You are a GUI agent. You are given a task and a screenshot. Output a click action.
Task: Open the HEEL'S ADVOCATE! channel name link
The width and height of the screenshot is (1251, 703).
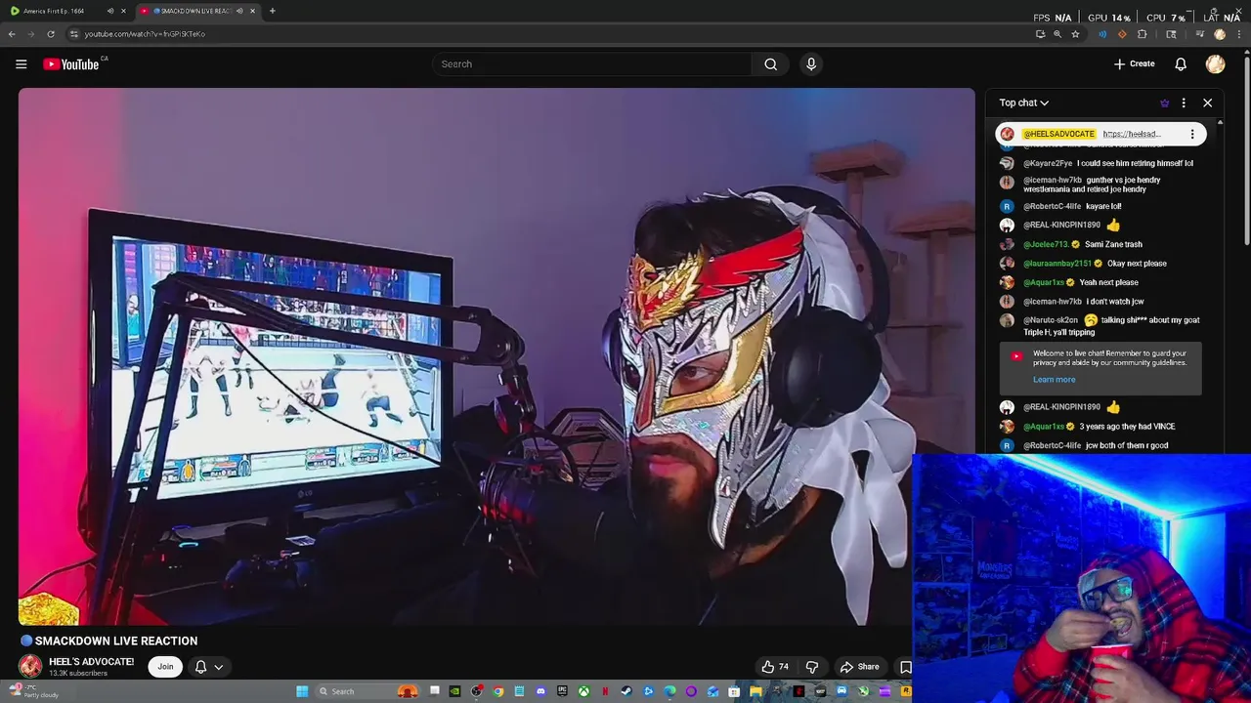point(92,662)
